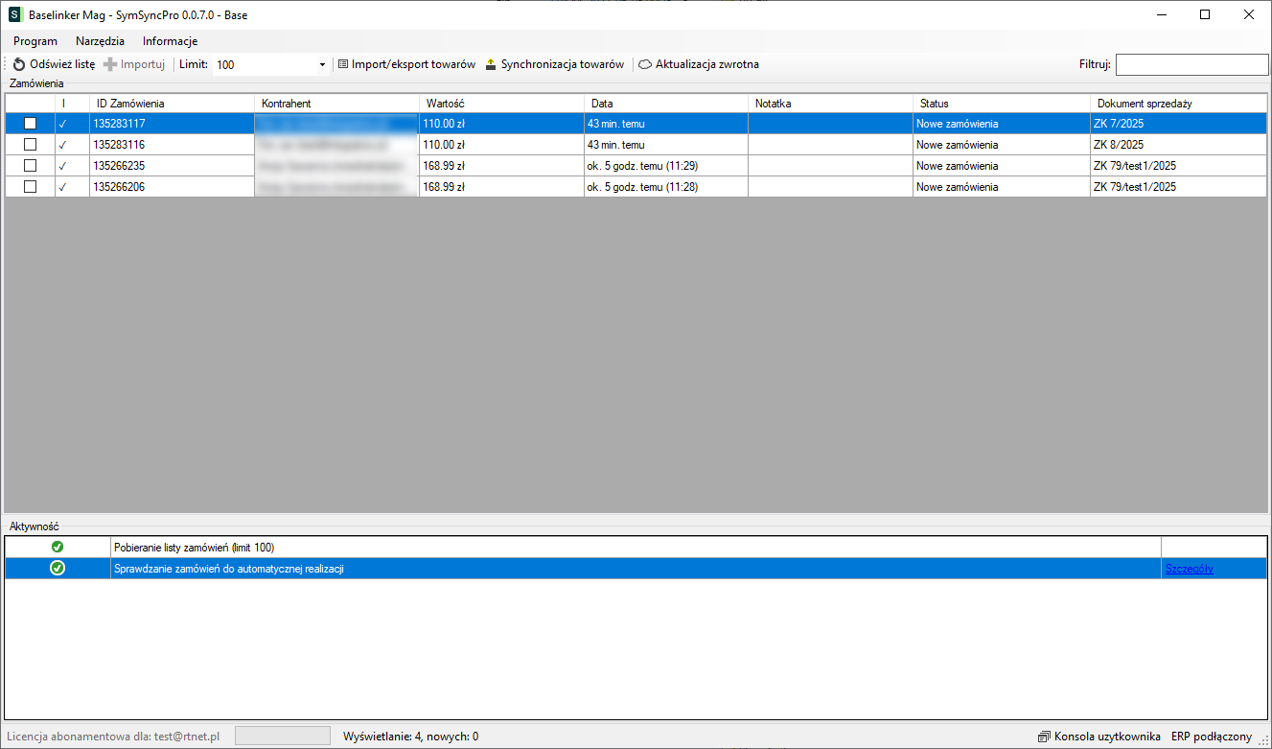The image size is (1272, 749).
Task: Check the box for order 135266206
Action: click(x=31, y=187)
